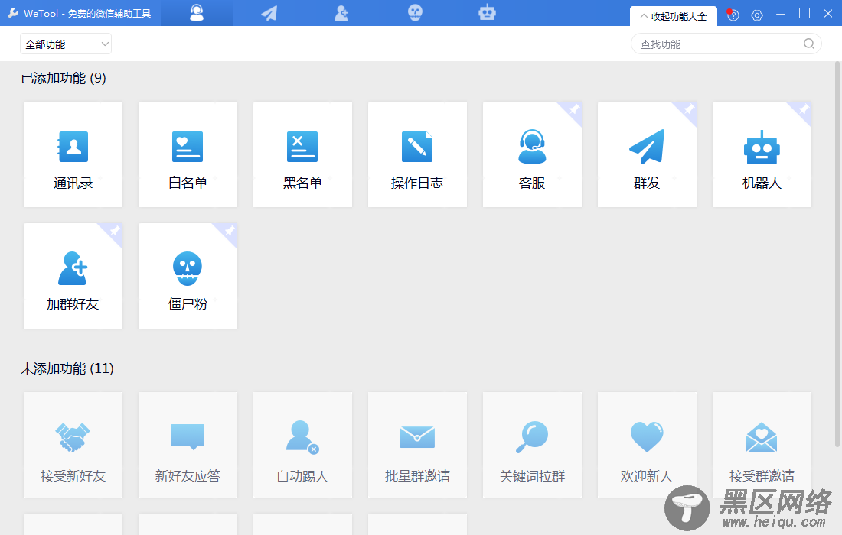Click the 已添加功能 (9) heading
This screenshot has height=535, width=842.
point(64,78)
